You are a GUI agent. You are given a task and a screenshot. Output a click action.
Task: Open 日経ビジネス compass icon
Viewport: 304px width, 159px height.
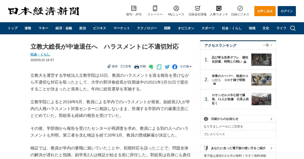[240, 8]
